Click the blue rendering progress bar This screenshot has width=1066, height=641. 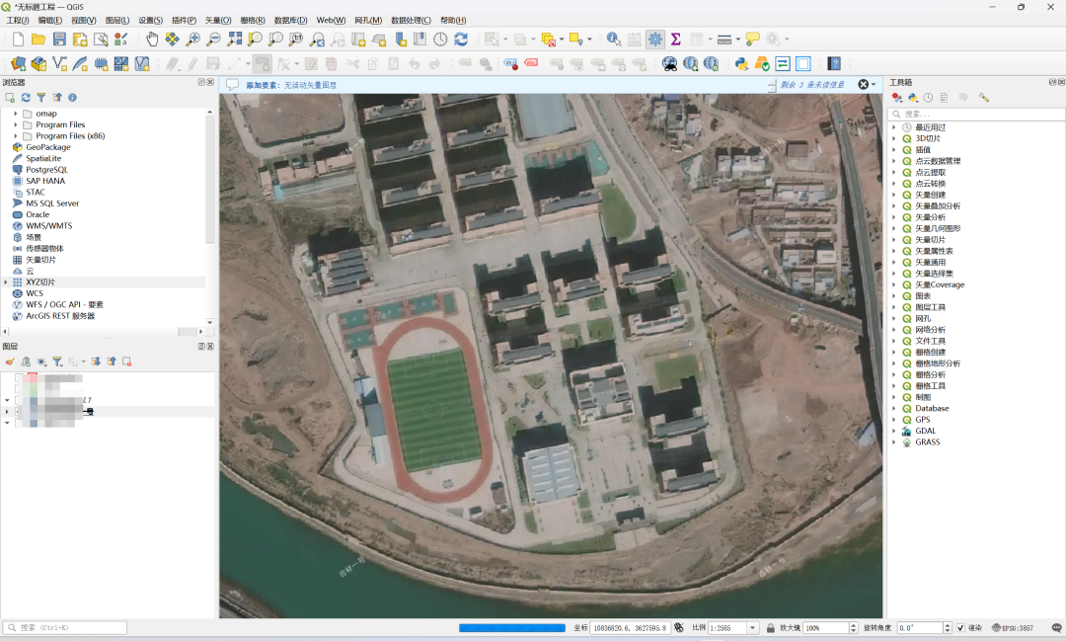[512, 628]
